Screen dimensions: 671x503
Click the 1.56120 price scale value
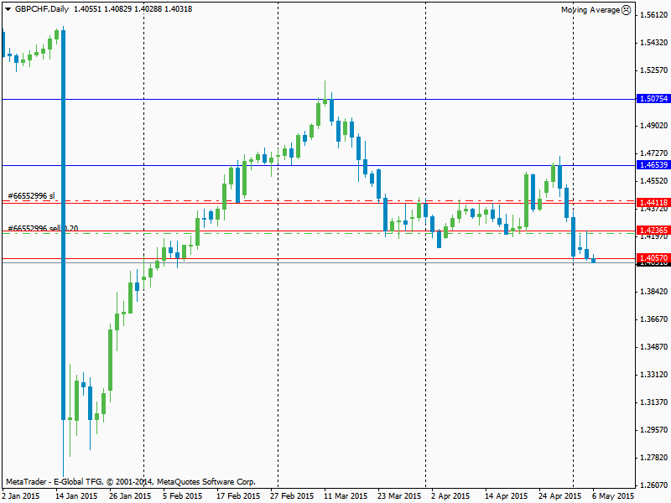click(x=654, y=15)
